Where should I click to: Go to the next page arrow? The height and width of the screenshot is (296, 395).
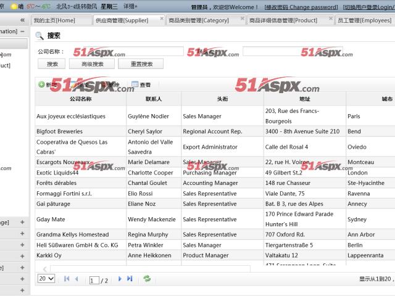120,279
